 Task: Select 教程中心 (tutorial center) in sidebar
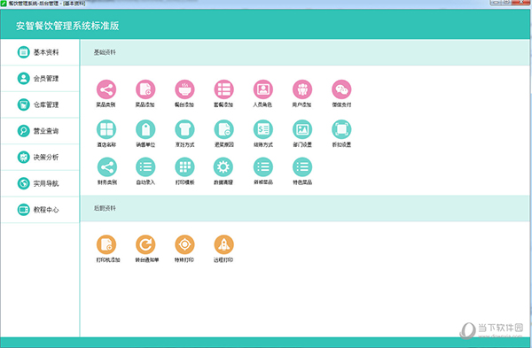tap(40, 210)
